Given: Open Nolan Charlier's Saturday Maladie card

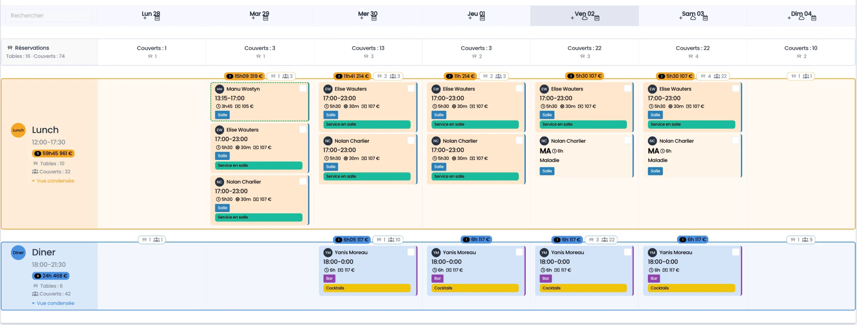Looking at the screenshot, I should tap(692, 156).
